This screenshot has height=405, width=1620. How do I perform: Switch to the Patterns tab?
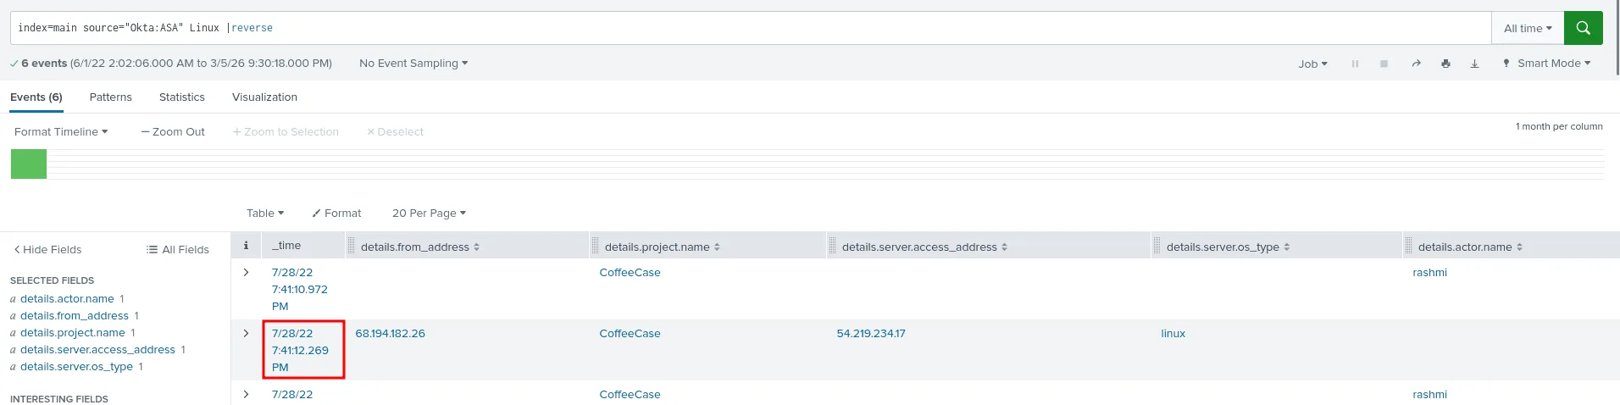111,97
